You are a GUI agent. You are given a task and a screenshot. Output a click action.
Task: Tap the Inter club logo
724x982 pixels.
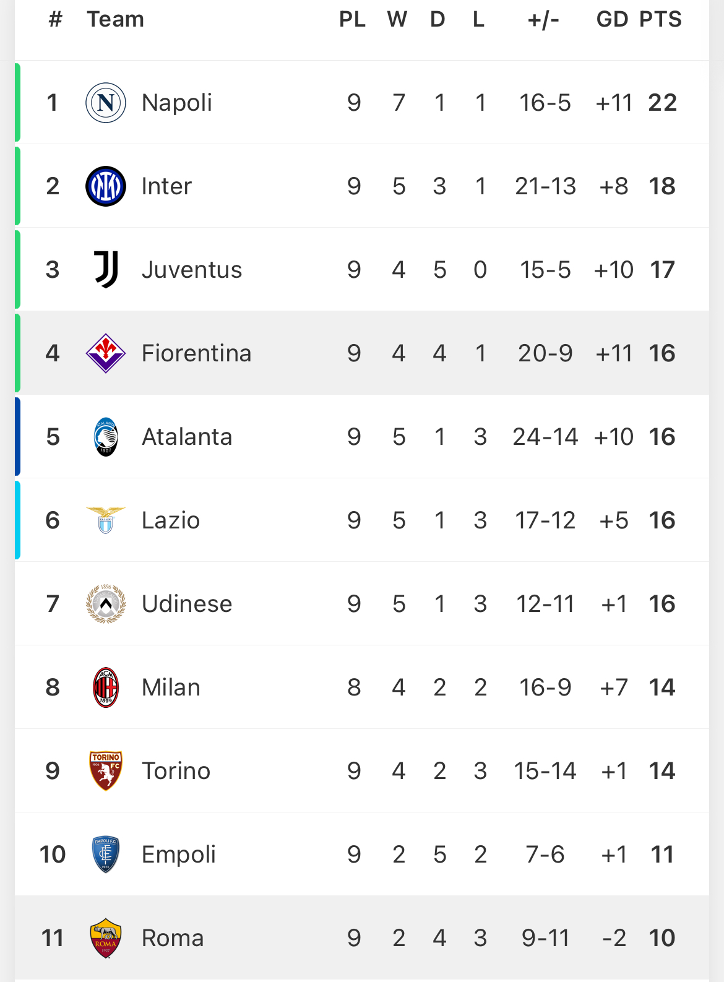[106, 186]
